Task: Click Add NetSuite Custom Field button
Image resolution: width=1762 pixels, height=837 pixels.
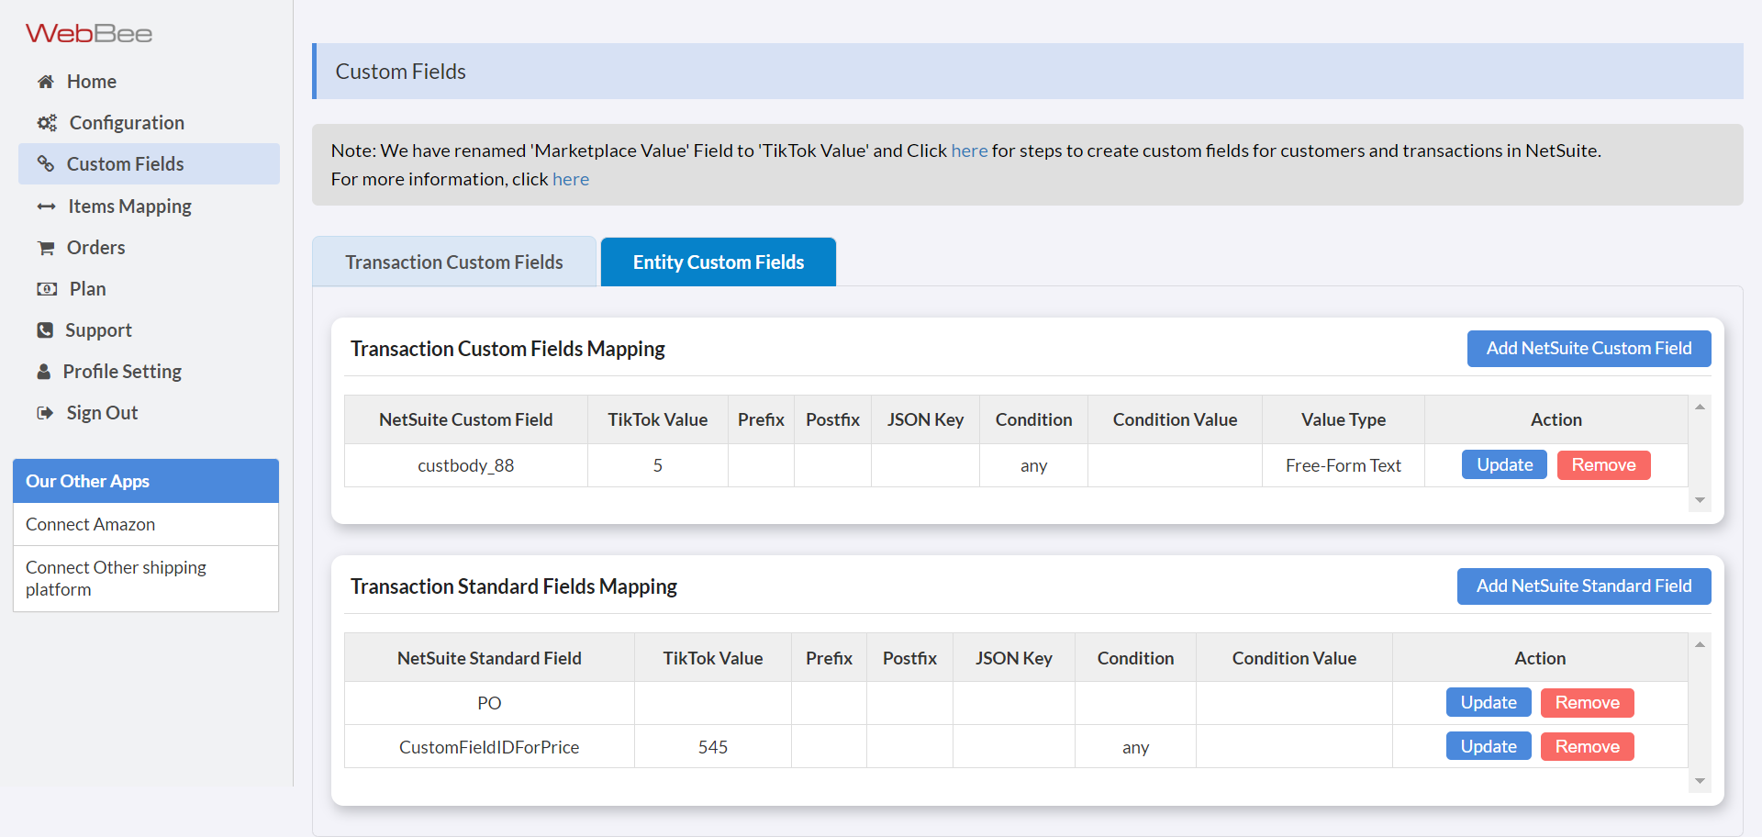Action: (1589, 348)
